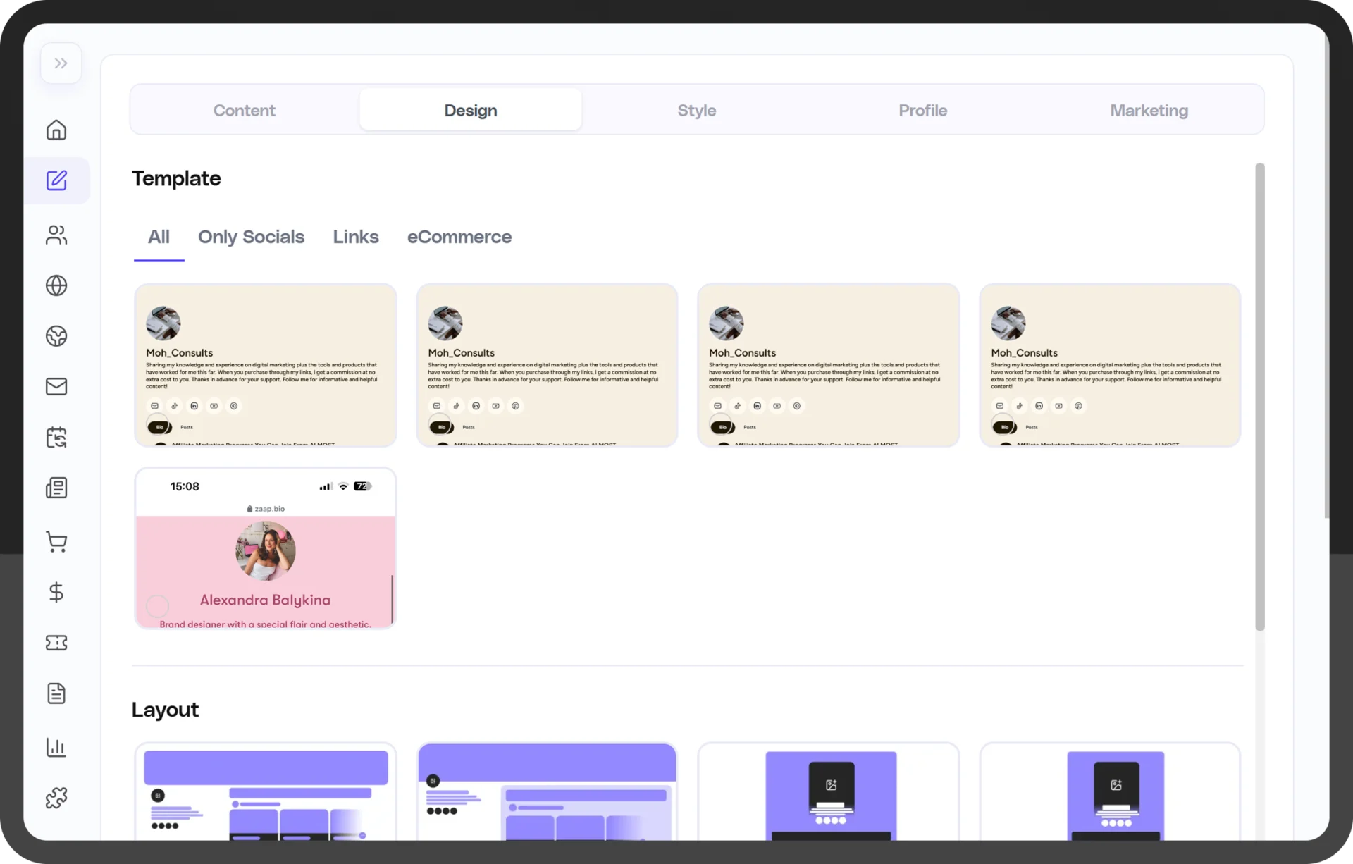This screenshot has width=1353, height=864.
Task: Open the shopping cart icon
Action: click(56, 541)
